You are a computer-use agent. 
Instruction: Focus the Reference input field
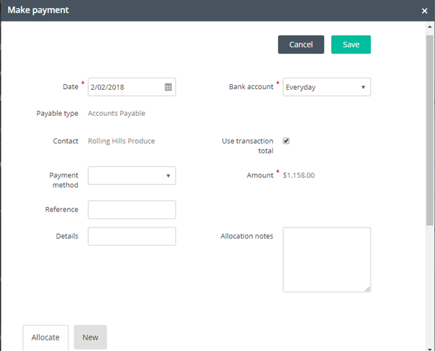132,210
